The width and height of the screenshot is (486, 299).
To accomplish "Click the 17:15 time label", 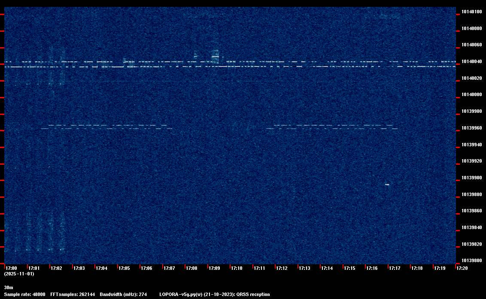I will [349, 268].
